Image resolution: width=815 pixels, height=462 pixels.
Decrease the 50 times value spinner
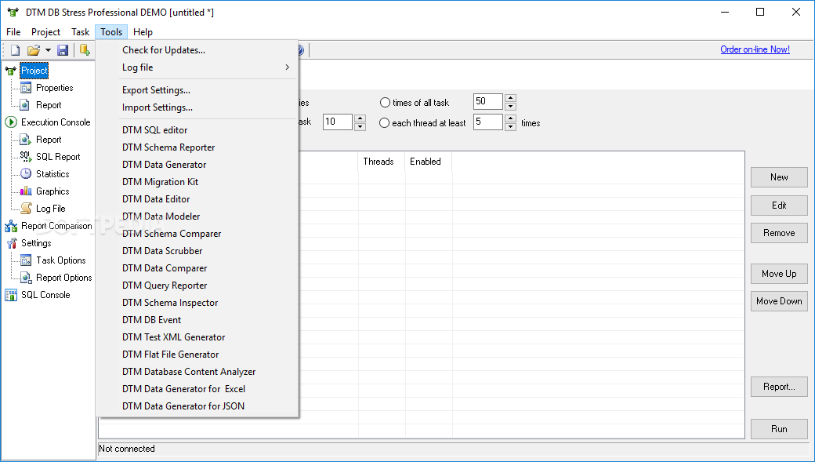(x=510, y=106)
